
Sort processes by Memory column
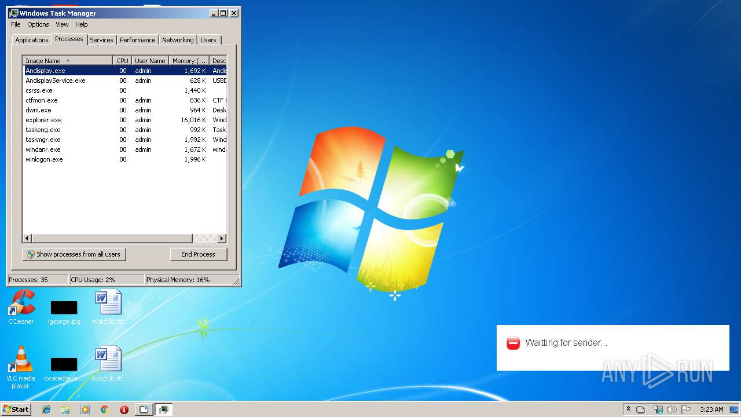pyautogui.click(x=189, y=61)
